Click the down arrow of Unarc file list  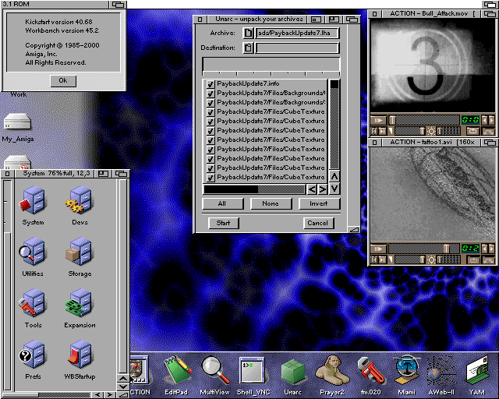[x=334, y=189]
